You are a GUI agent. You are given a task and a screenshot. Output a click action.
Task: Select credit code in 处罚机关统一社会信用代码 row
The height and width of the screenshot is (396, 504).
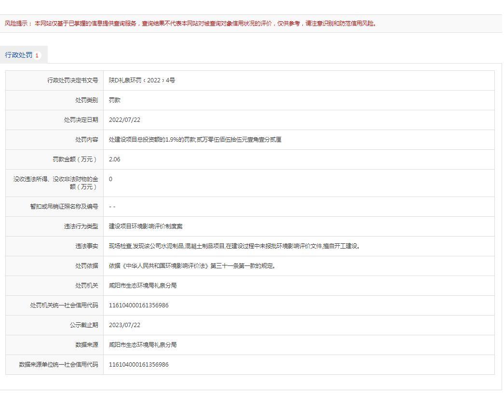tap(138, 305)
